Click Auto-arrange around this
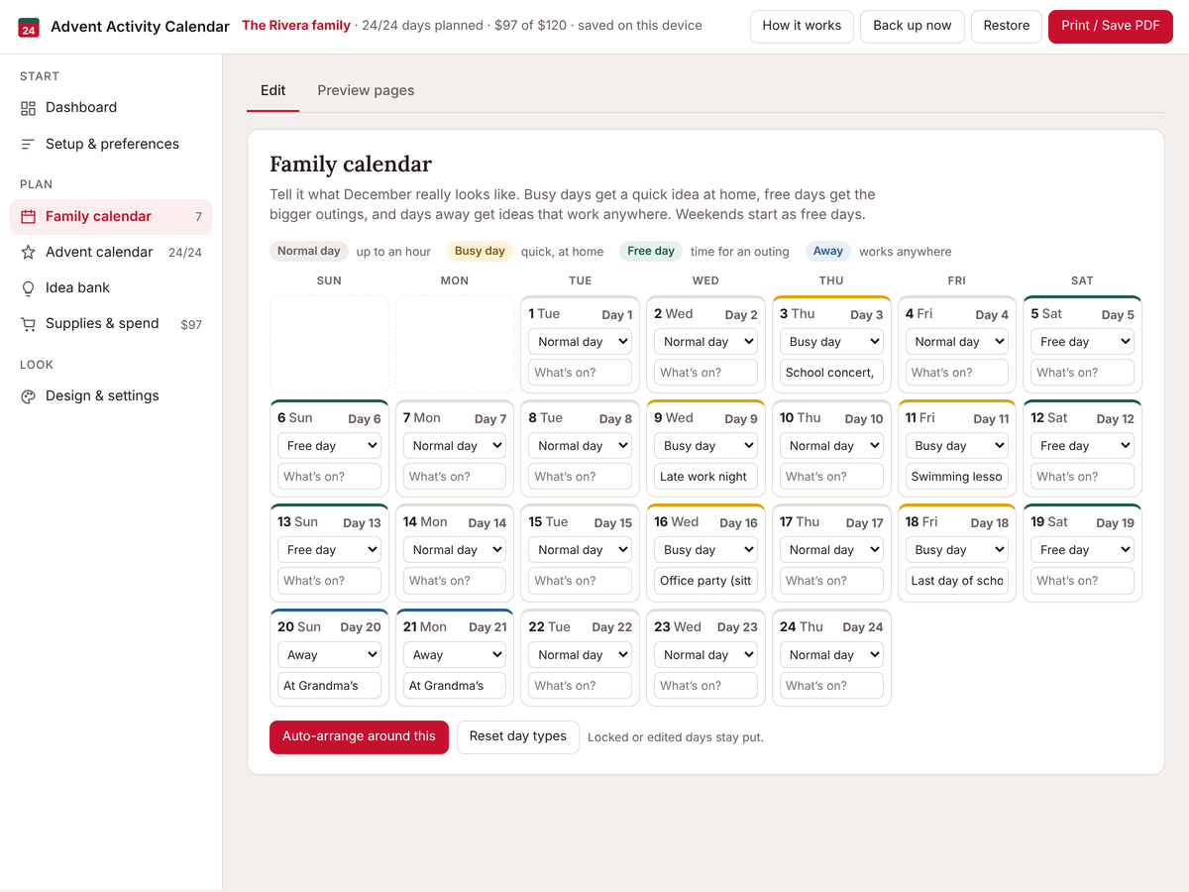Image resolution: width=1189 pixels, height=892 pixels. point(359,736)
